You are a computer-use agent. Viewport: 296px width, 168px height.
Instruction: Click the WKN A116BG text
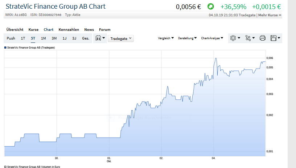16,15
